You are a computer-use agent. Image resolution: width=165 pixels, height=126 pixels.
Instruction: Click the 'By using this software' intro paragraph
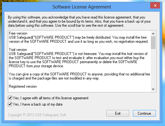(79, 21)
